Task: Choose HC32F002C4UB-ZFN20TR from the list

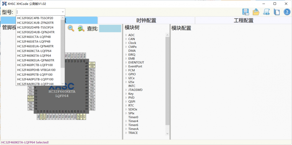Action: pos(35,23)
